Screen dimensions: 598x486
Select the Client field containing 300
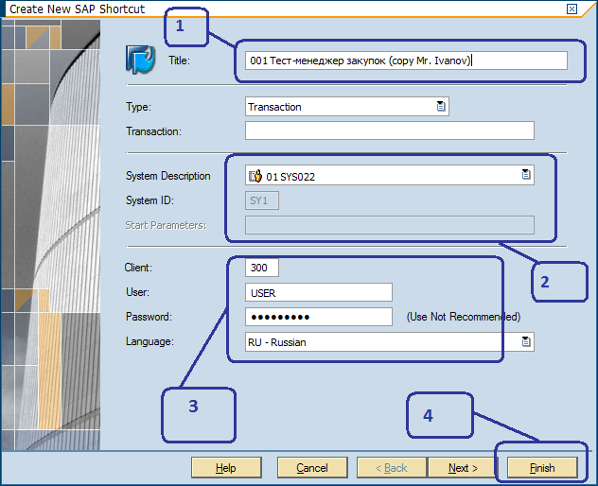click(261, 269)
